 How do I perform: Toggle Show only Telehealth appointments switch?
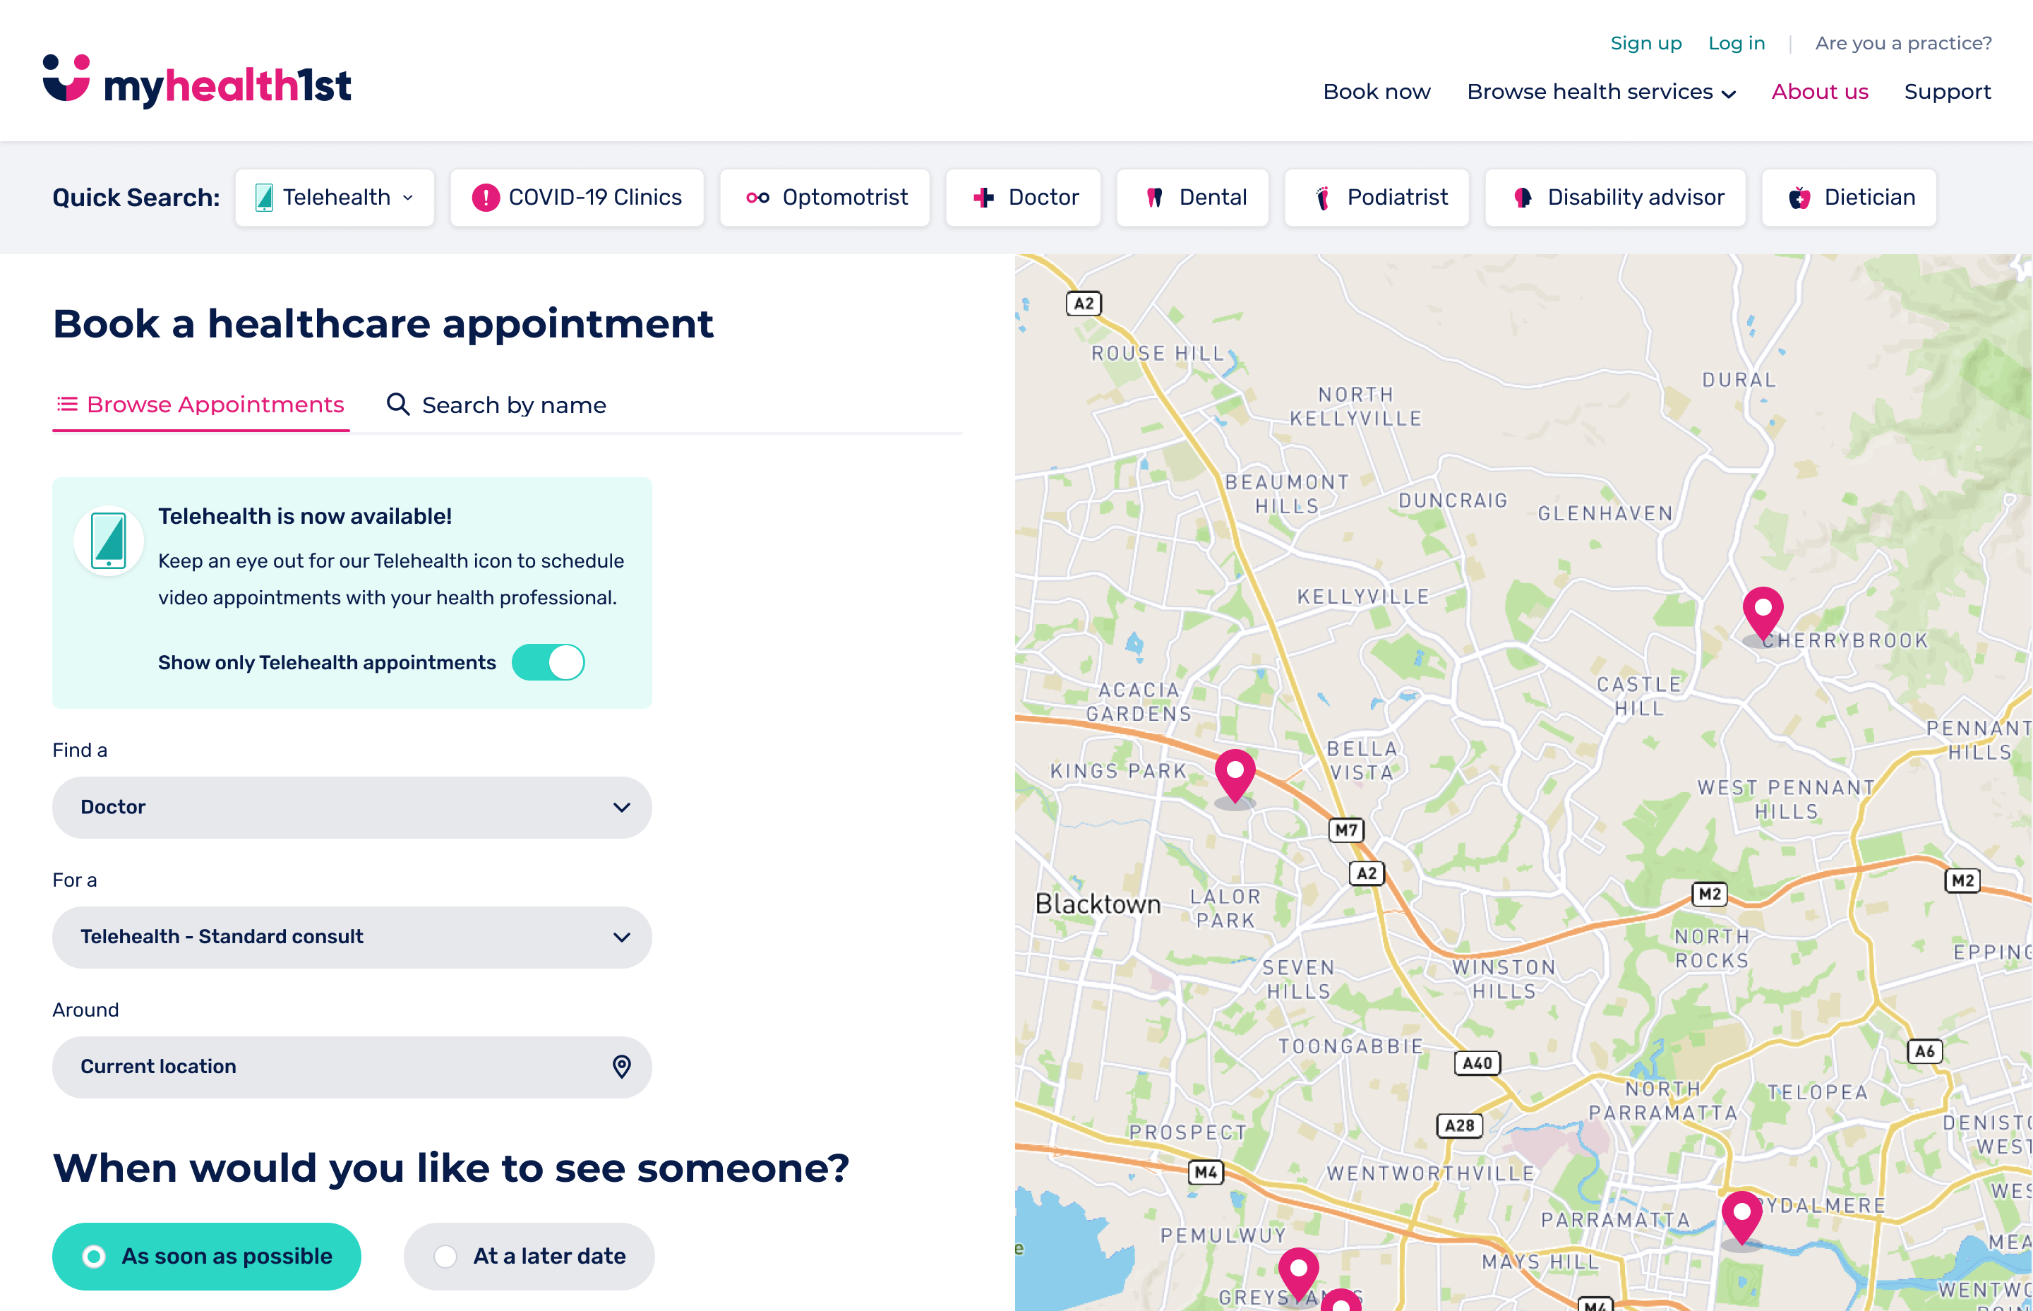click(548, 662)
